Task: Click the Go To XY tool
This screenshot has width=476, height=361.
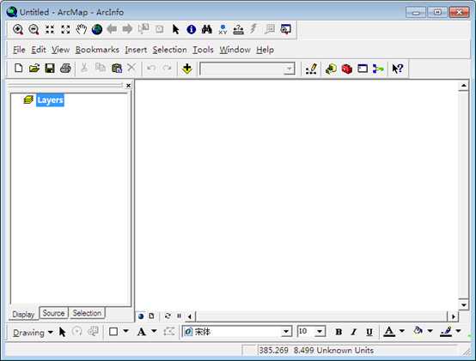Action: tap(223, 29)
